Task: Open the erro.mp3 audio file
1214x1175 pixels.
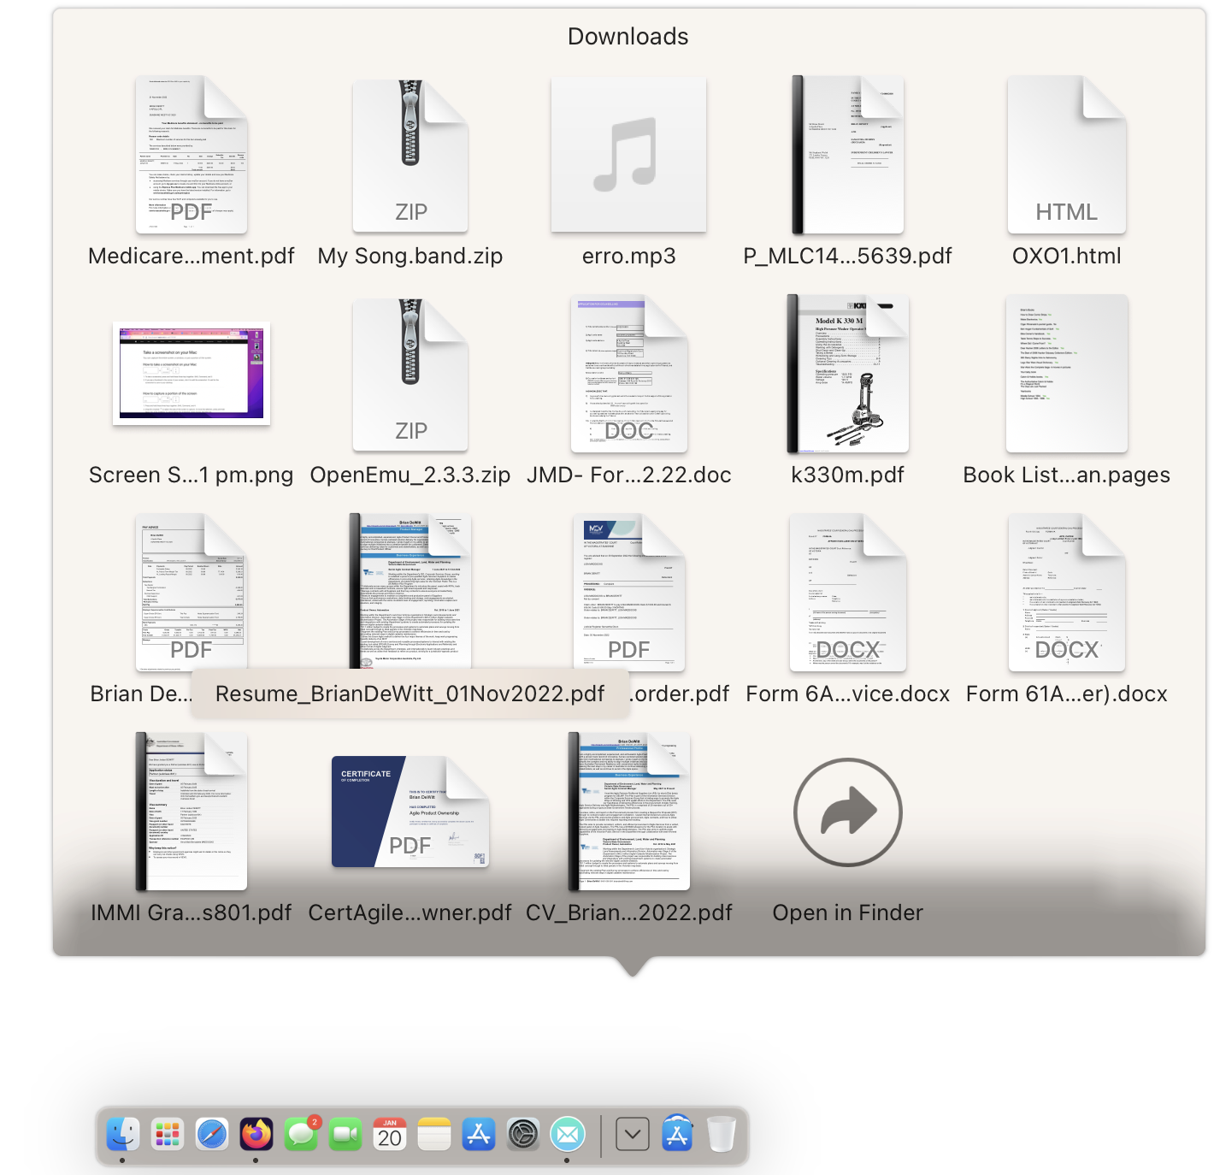Action: pyautogui.click(x=628, y=156)
